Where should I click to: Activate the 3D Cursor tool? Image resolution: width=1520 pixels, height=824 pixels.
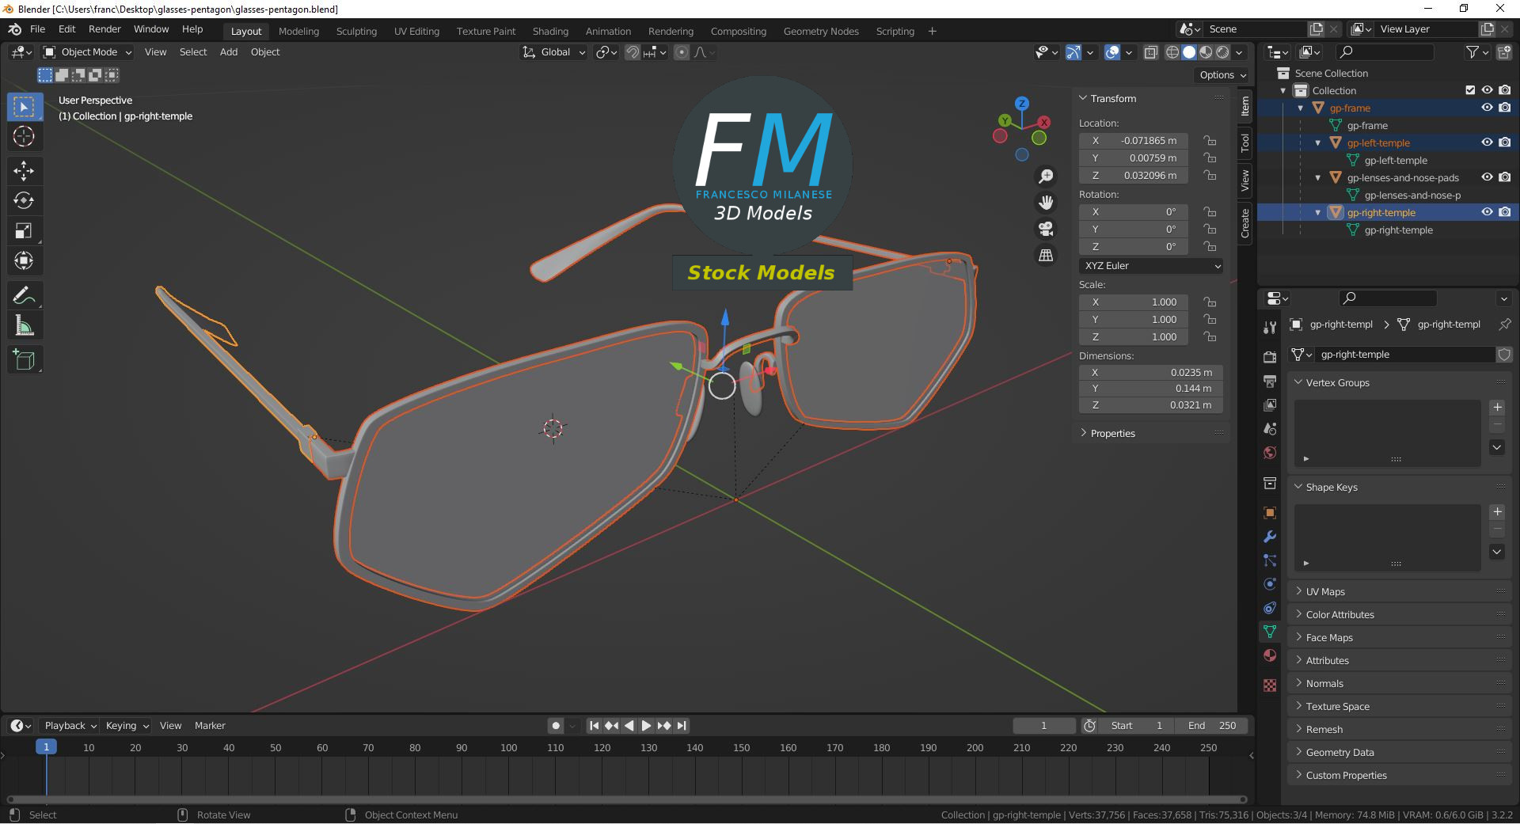(x=25, y=136)
